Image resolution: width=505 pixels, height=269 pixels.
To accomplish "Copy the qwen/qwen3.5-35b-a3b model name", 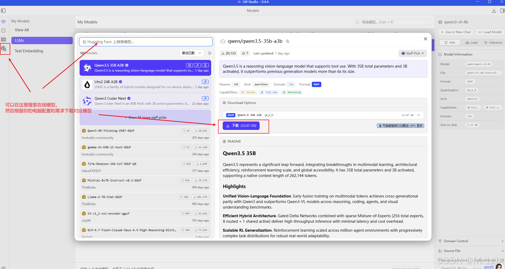I will point(288,41).
